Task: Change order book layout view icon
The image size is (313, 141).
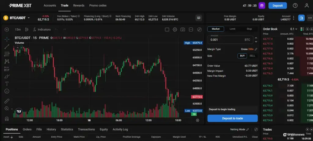Action: click(x=302, y=29)
